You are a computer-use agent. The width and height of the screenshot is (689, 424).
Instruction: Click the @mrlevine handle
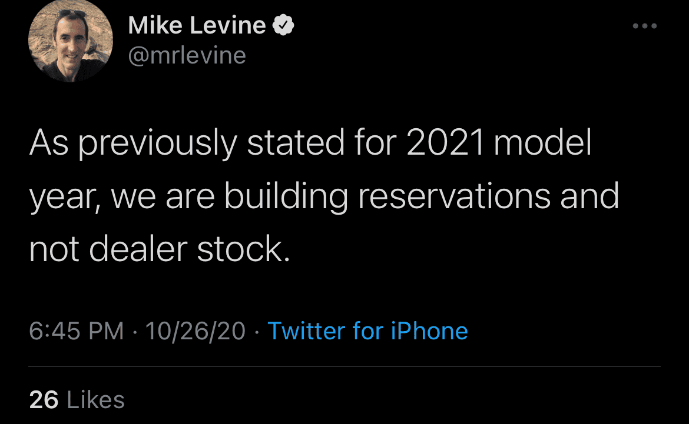coord(187,56)
